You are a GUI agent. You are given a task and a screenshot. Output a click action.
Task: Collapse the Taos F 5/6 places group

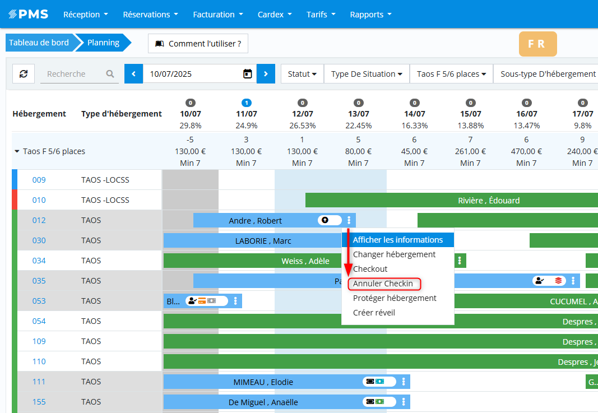pos(17,151)
